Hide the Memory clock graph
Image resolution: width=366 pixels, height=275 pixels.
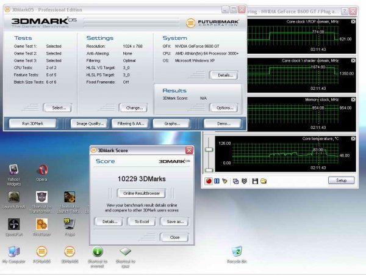(x=353, y=100)
